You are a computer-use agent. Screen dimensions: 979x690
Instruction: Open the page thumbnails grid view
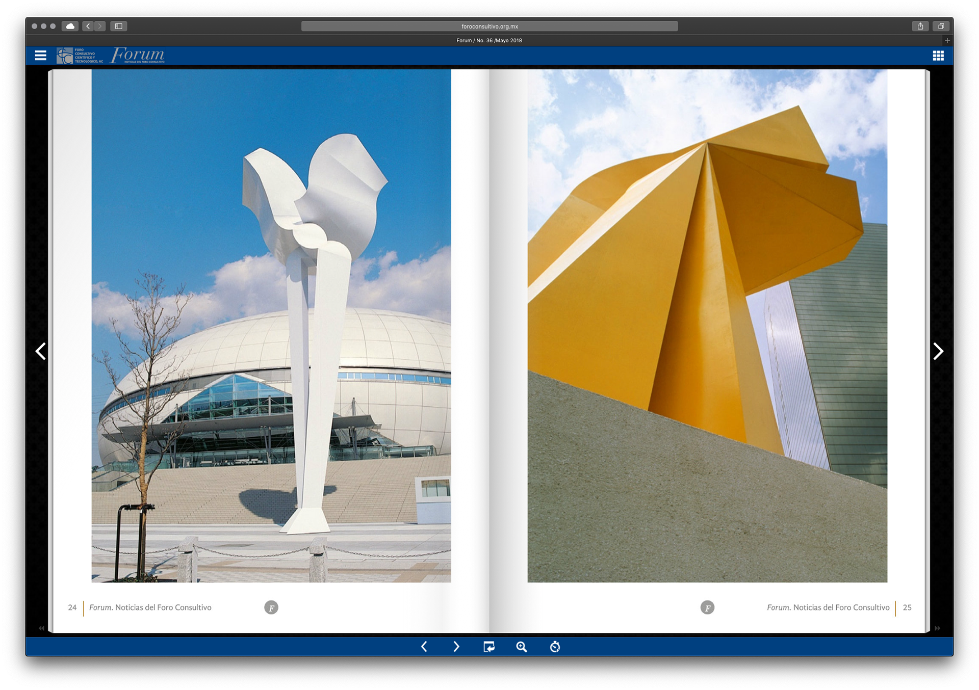pos(938,56)
